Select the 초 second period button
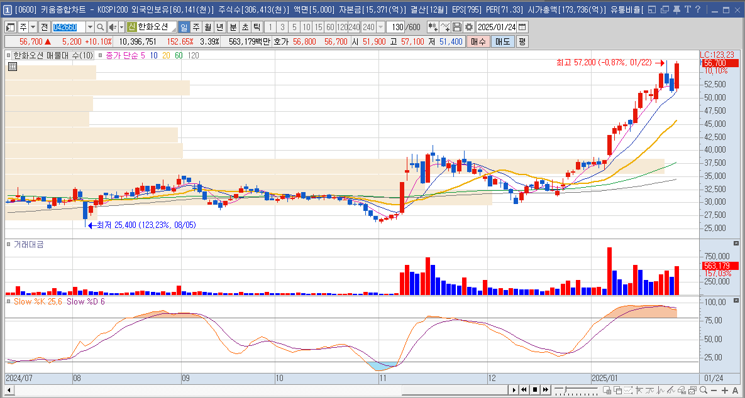Viewport: 745px width, 398px height. tap(245, 27)
